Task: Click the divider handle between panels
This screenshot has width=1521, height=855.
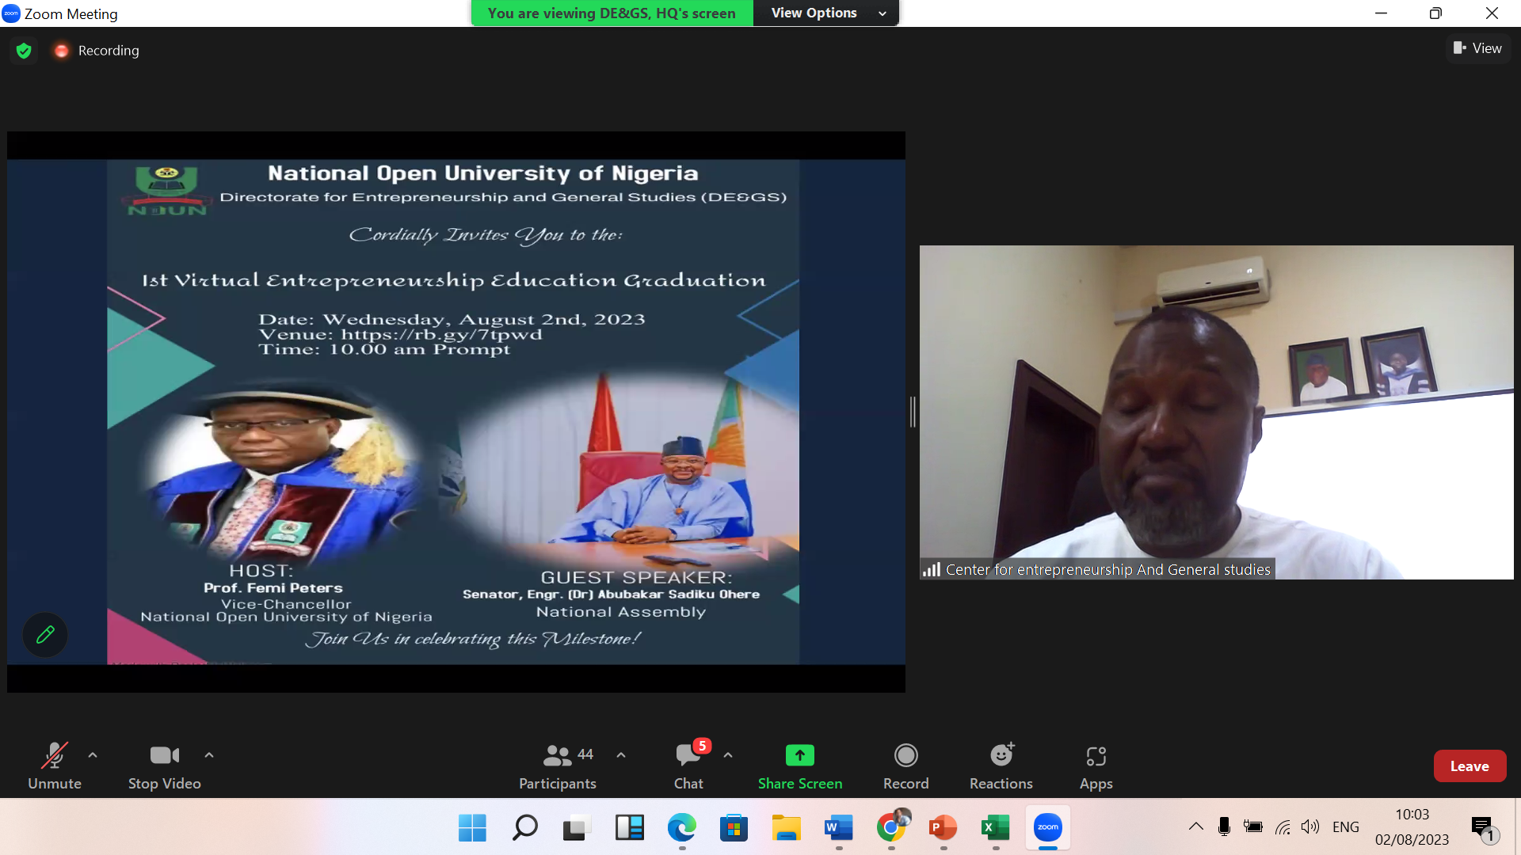Action: click(913, 412)
